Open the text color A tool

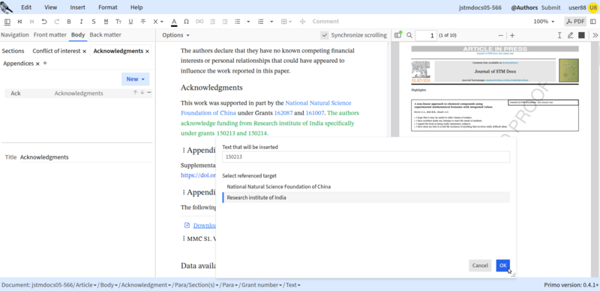pyautogui.click(x=174, y=22)
